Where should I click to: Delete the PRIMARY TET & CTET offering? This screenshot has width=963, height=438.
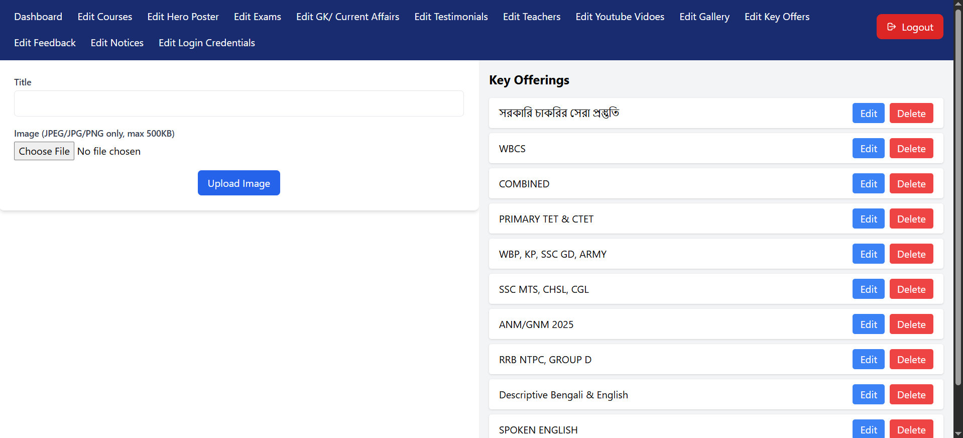pos(911,218)
